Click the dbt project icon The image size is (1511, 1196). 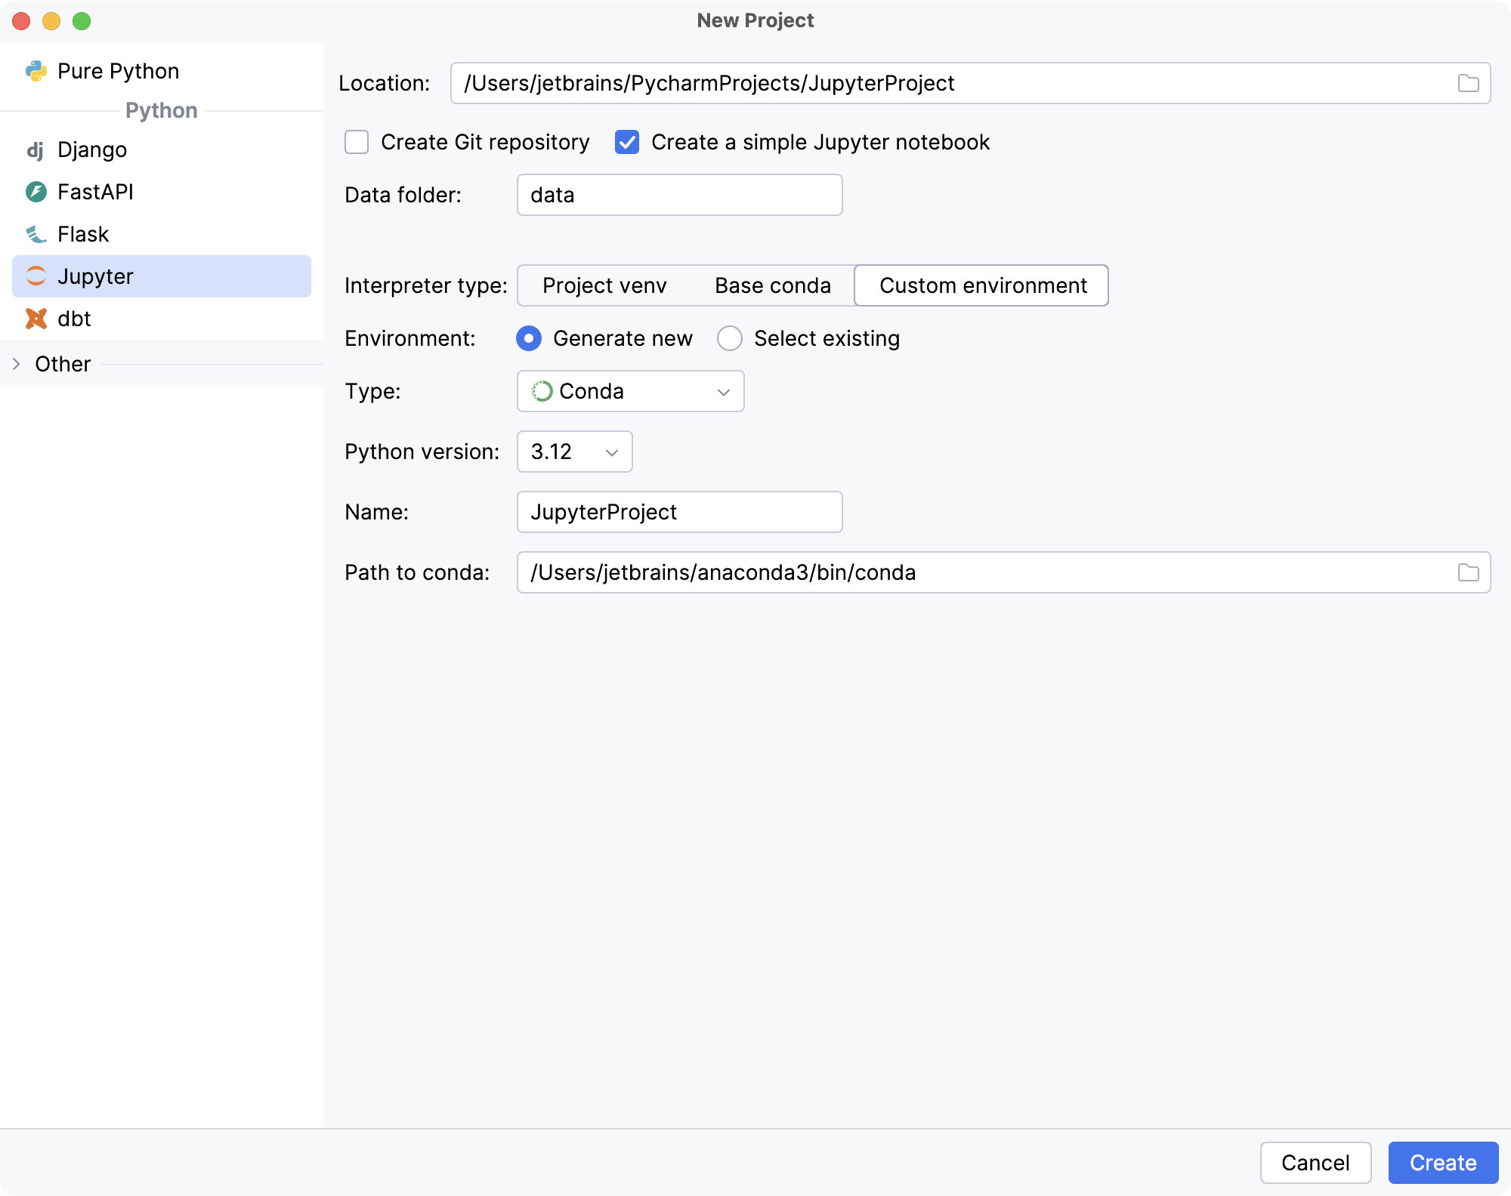point(36,319)
